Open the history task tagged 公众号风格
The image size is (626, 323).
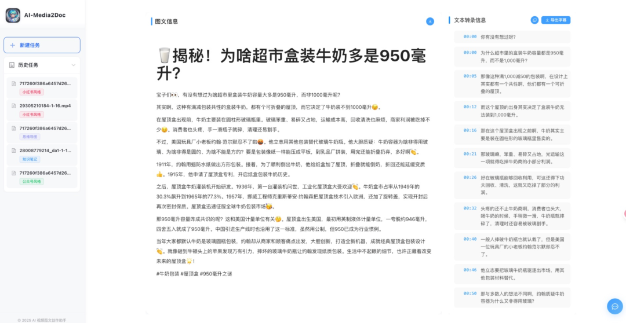[x=42, y=177]
